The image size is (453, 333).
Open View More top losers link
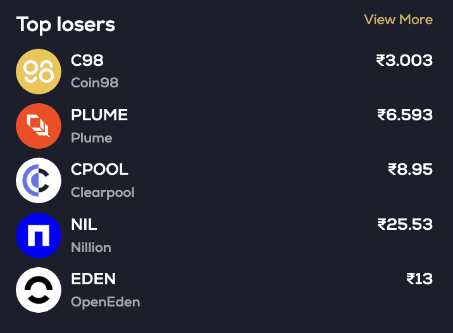[398, 20]
